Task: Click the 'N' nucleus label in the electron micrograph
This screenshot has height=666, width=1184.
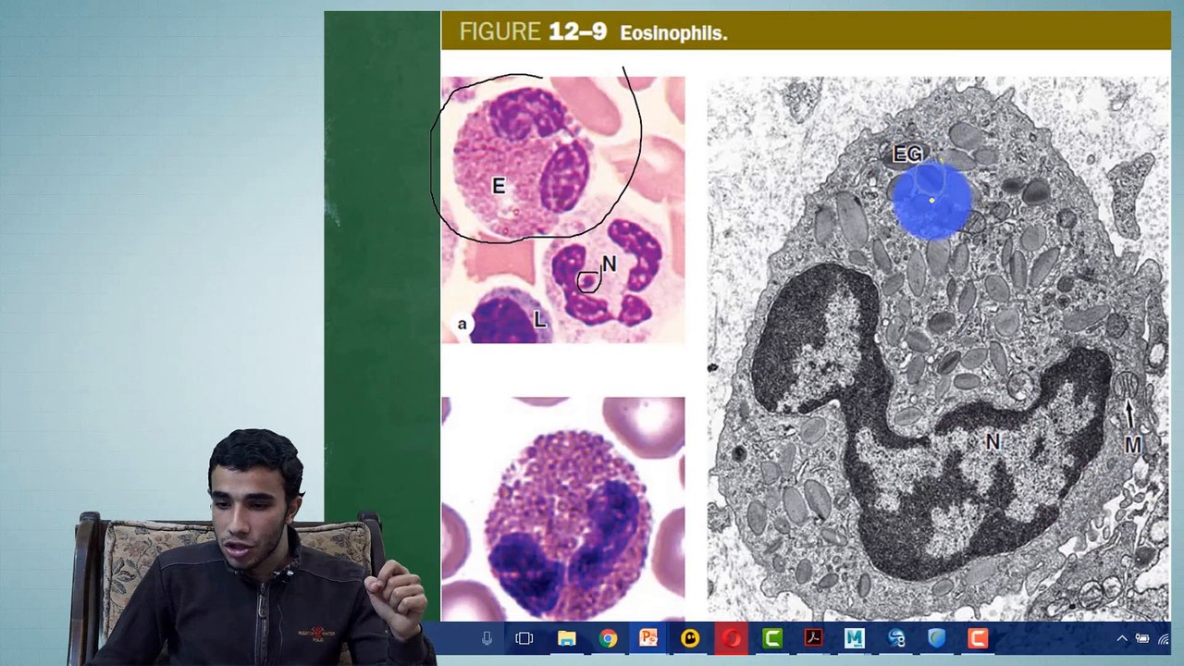Action: tap(993, 443)
